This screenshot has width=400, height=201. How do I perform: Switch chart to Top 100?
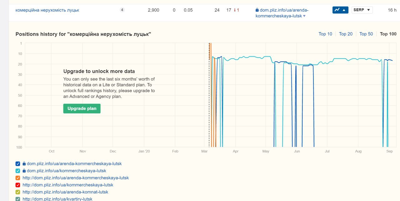coord(388,34)
